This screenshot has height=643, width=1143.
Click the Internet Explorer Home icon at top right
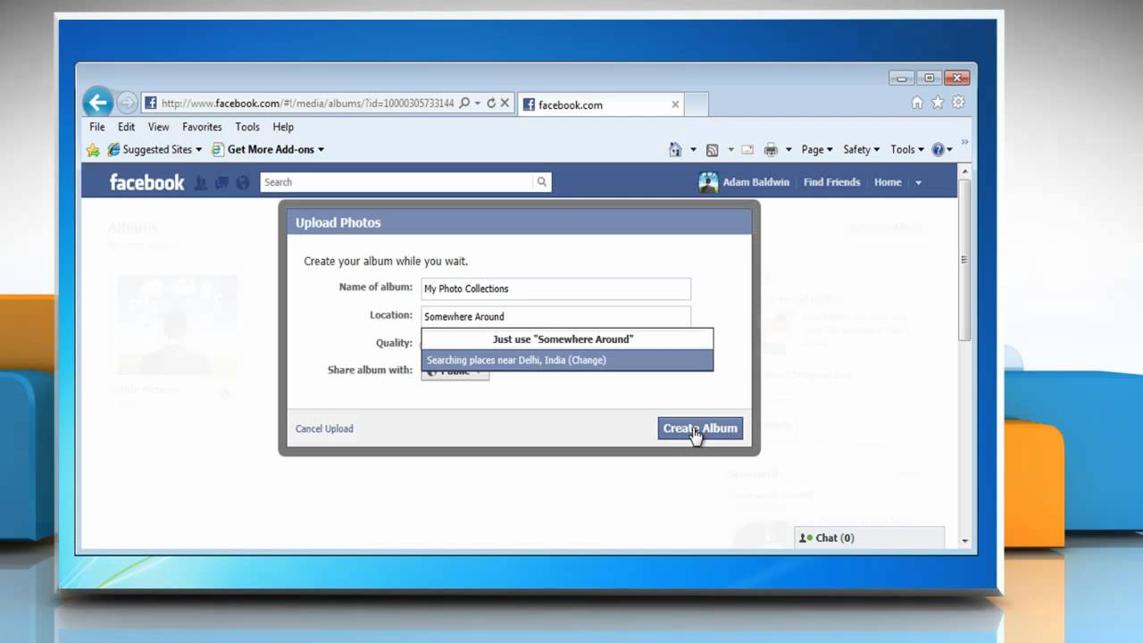coord(917,103)
